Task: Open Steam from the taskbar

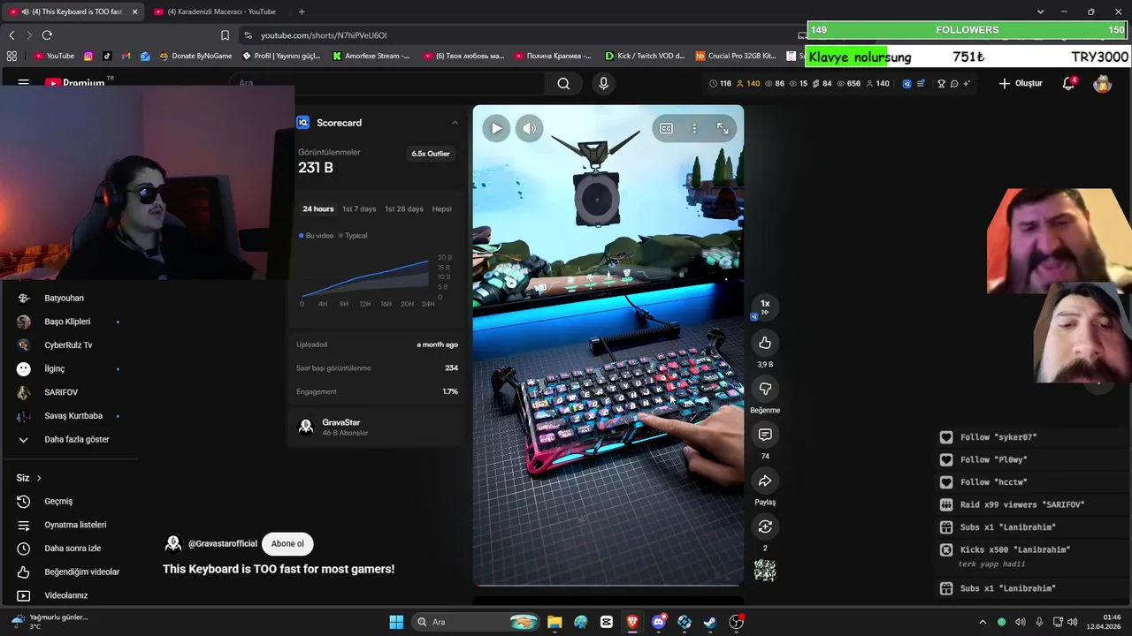Action: [710, 622]
